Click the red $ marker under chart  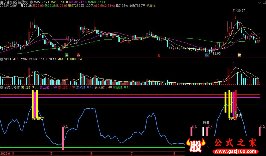point(159,55)
